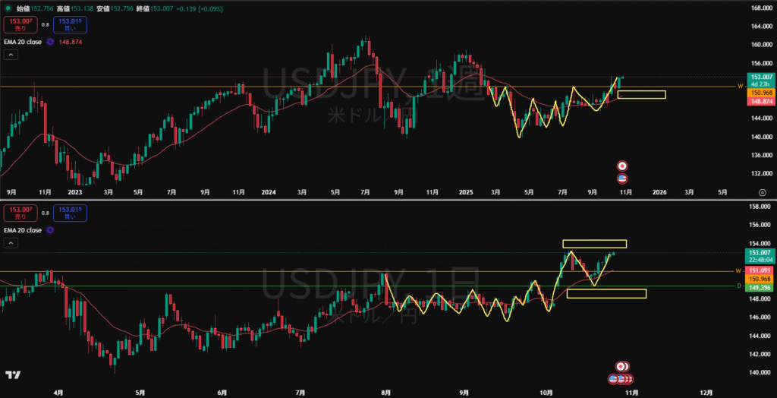Click the EMA 20 purple status icon on weekly chart
The width and height of the screenshot is (777, 398).
(x=49, y=42)
